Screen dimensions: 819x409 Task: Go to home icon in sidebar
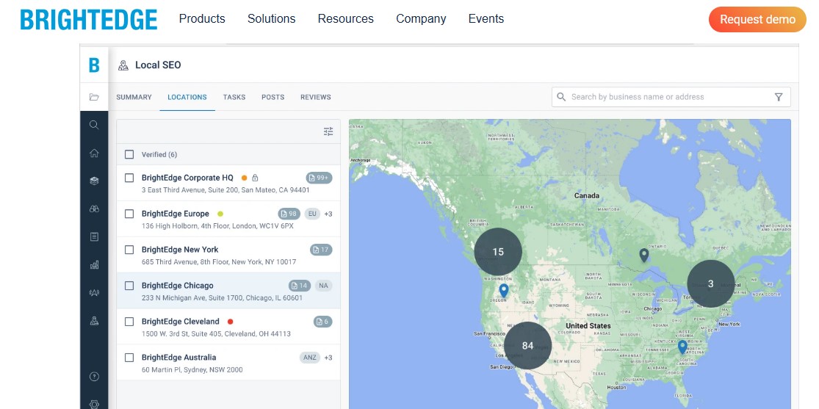pos(94,153)
